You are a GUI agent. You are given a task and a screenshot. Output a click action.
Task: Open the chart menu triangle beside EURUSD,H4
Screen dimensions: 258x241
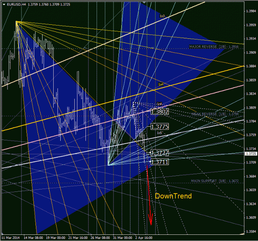(x=4, y=5)
